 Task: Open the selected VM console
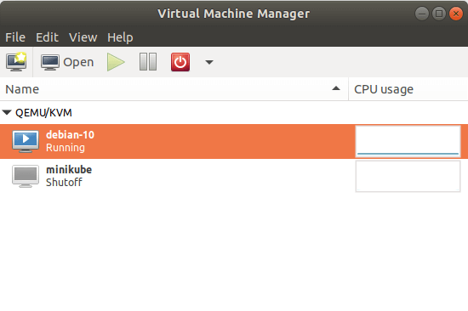pyautogui.click(x=67, y=62)
